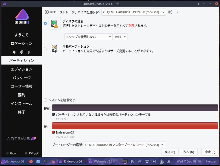
Task: Open the storage device selection dropdown
Action: 133,12
